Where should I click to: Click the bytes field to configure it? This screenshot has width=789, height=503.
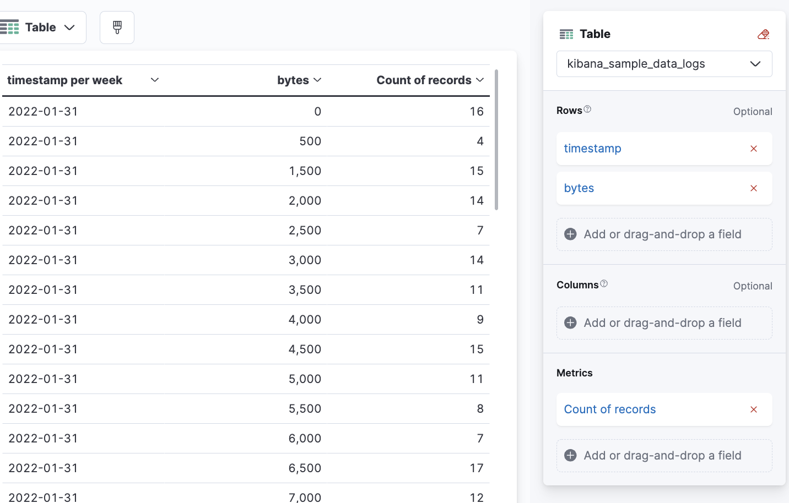pyautogui.click(x=579, y=188)
